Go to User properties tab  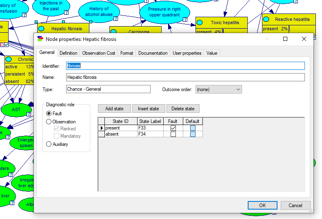pos(187,53)
